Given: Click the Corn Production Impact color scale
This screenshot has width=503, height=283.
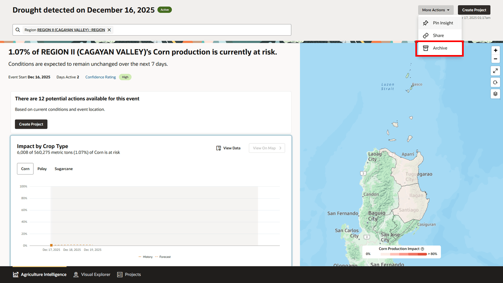Looking at the screenshot, I should (x=404, y=254).
